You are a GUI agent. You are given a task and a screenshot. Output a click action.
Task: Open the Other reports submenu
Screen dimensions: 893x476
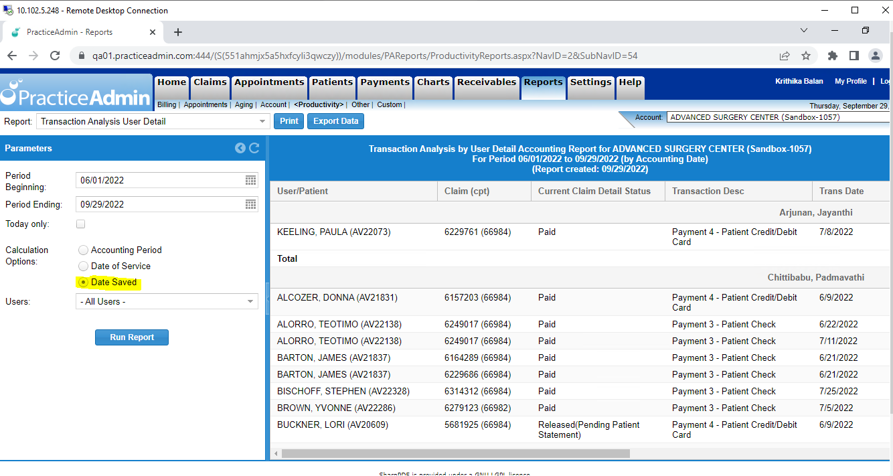(360, 104)
